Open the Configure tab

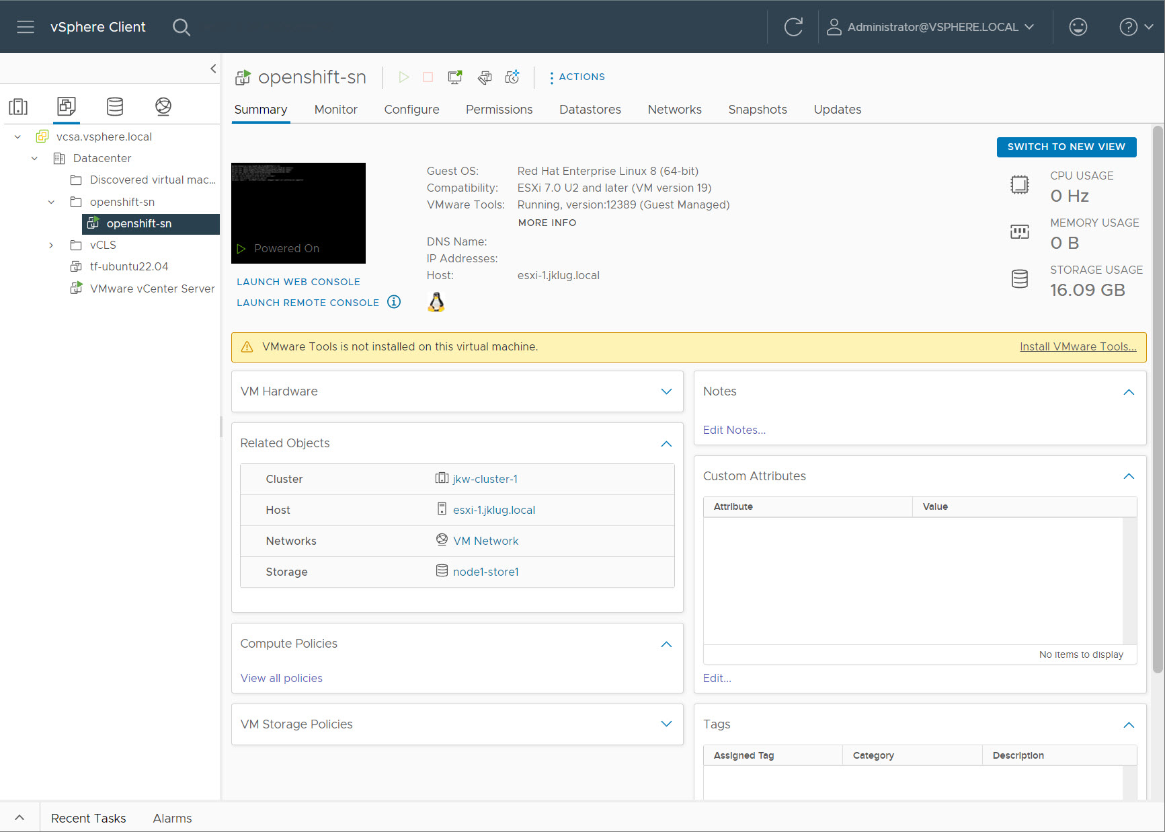point(411,110)
